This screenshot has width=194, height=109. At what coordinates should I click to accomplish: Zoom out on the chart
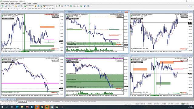68,6
